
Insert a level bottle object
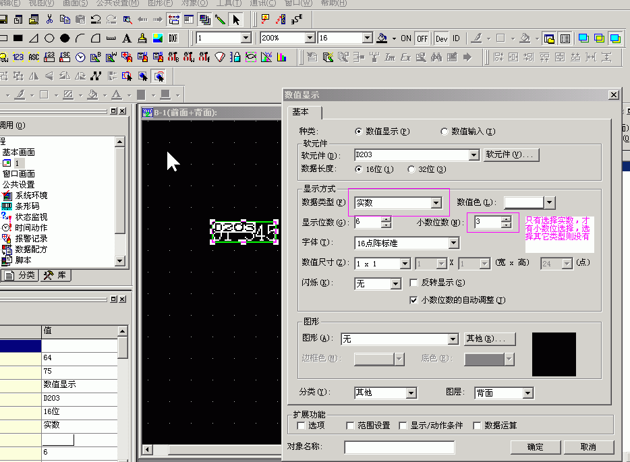(235, 57)
